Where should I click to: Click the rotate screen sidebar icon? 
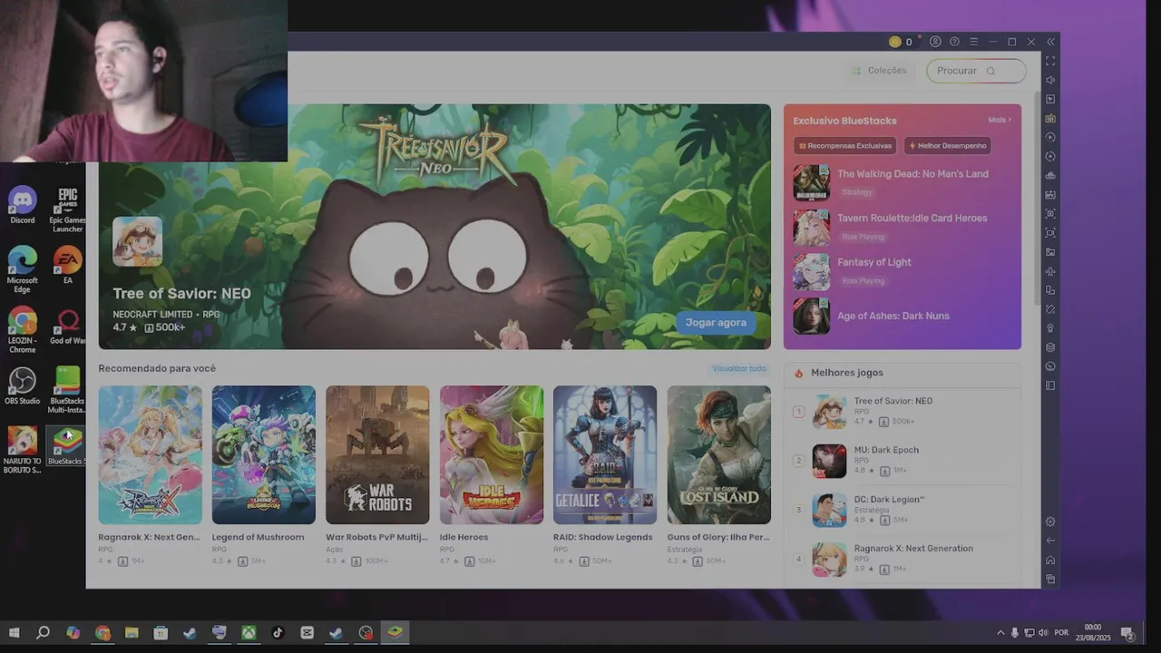[1050, 309]
